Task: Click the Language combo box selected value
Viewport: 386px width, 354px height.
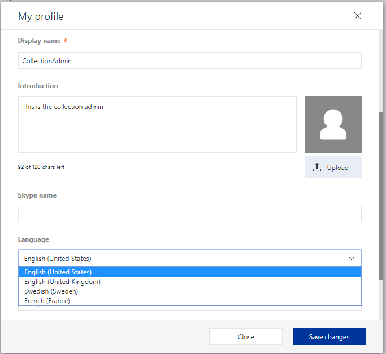Action: [58, 259]
